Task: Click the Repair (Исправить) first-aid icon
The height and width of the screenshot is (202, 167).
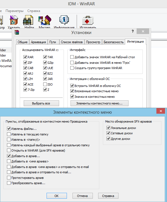Action: click(x=88, y=20)
